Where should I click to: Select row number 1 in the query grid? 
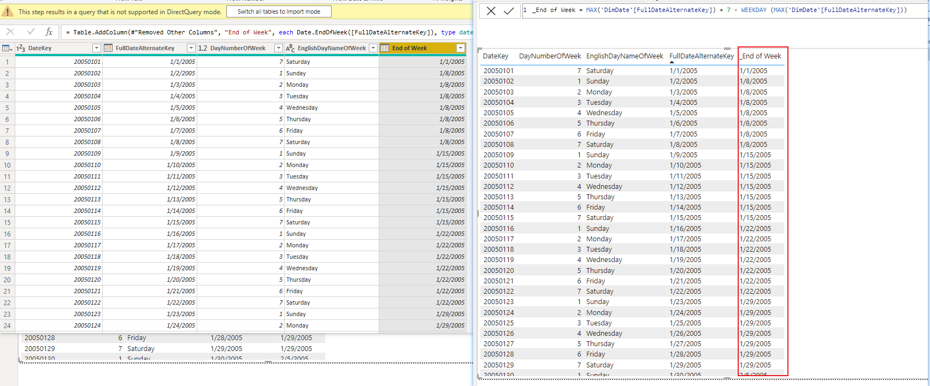(7, 62)
